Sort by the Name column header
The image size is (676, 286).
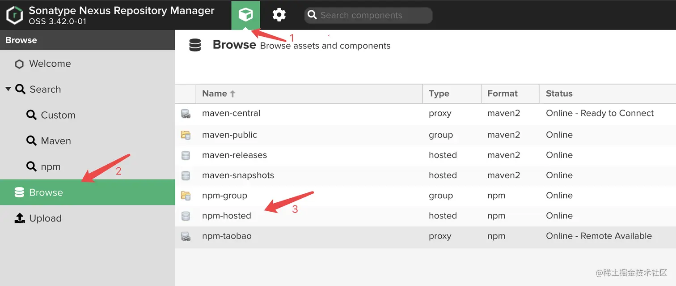(309, 94)
